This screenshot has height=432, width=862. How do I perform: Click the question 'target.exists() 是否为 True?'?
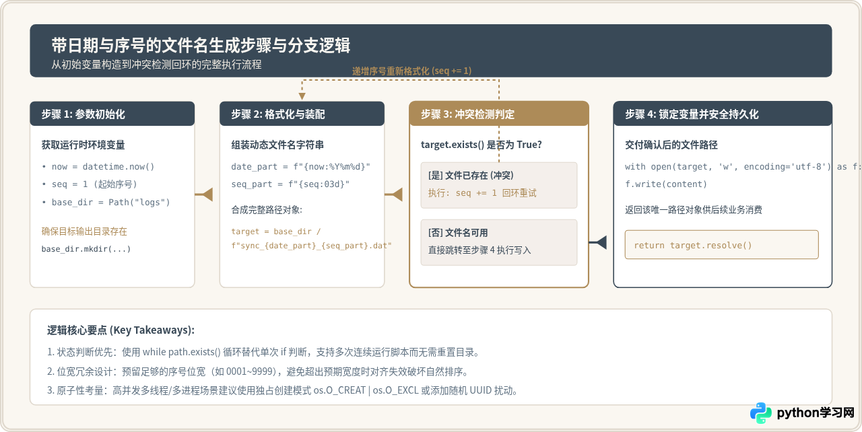(482, 145)
